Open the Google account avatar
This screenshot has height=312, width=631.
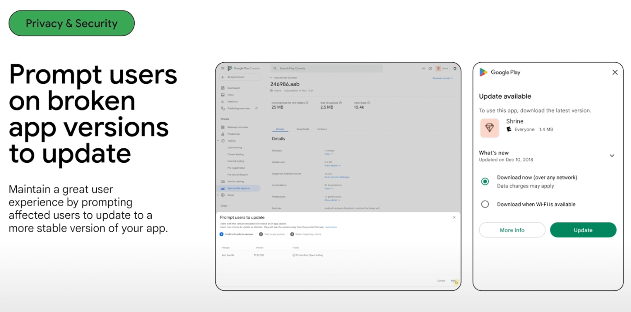tap(455, 69)
